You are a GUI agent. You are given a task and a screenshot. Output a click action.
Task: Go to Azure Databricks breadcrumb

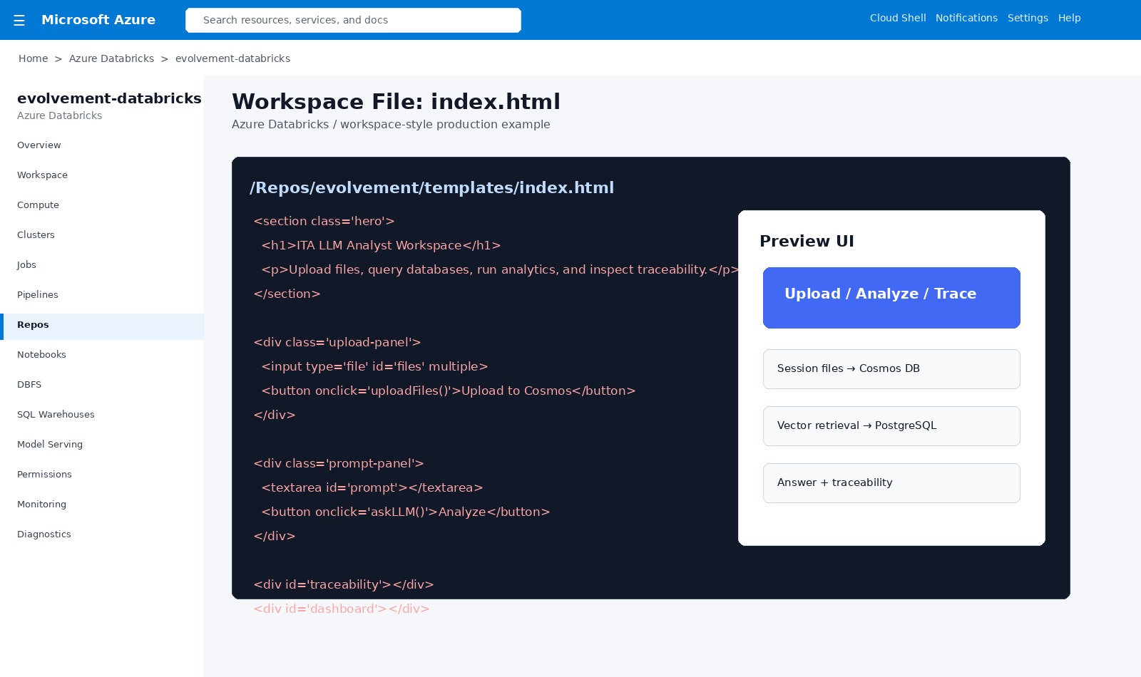tap(111, 58)
